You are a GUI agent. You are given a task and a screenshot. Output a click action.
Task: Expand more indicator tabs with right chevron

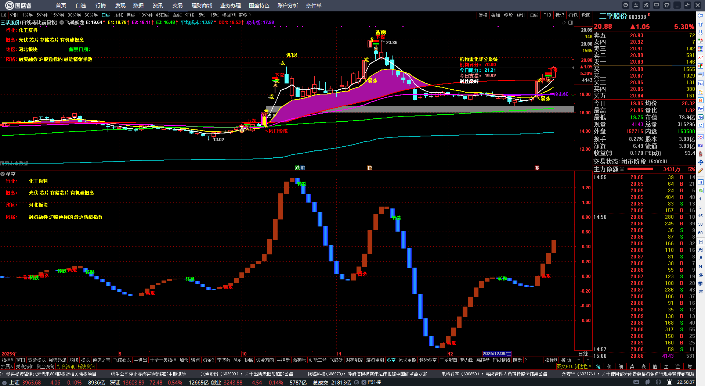526,360
